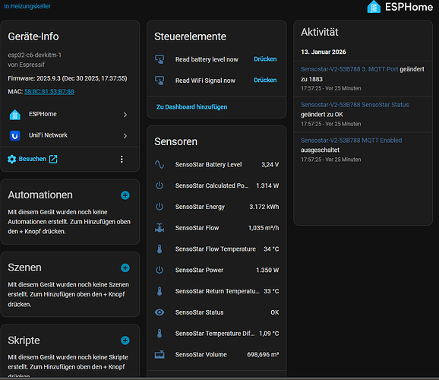Screen dimensions: 439x380
Task: Click Zu Dashboard hinzufügen
Action: pos(192,107)
